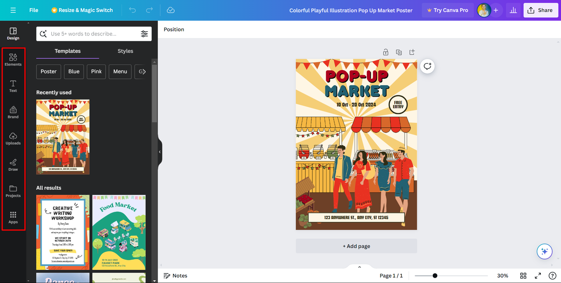Open Resize & Magic Switch

[82, 10]
